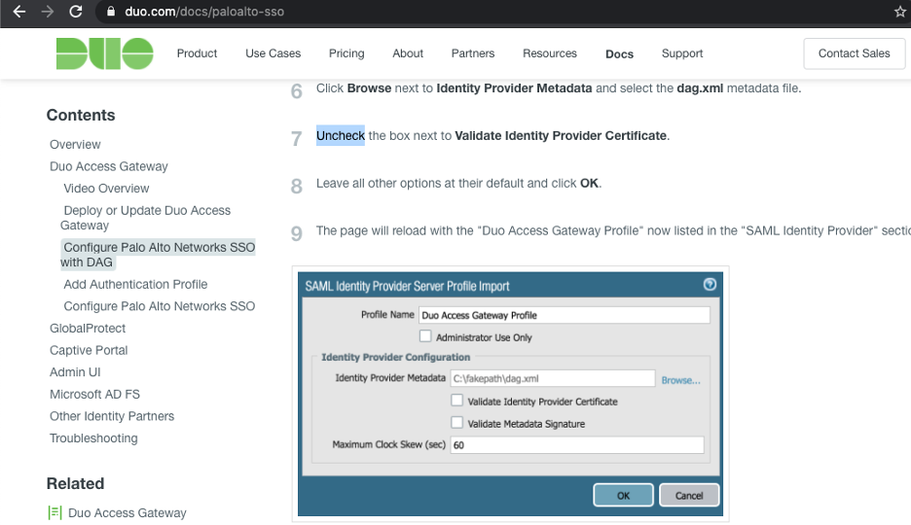This screenshot has width=911, height=525.
Task: Click the padlock site security icon
Action: 110,12
